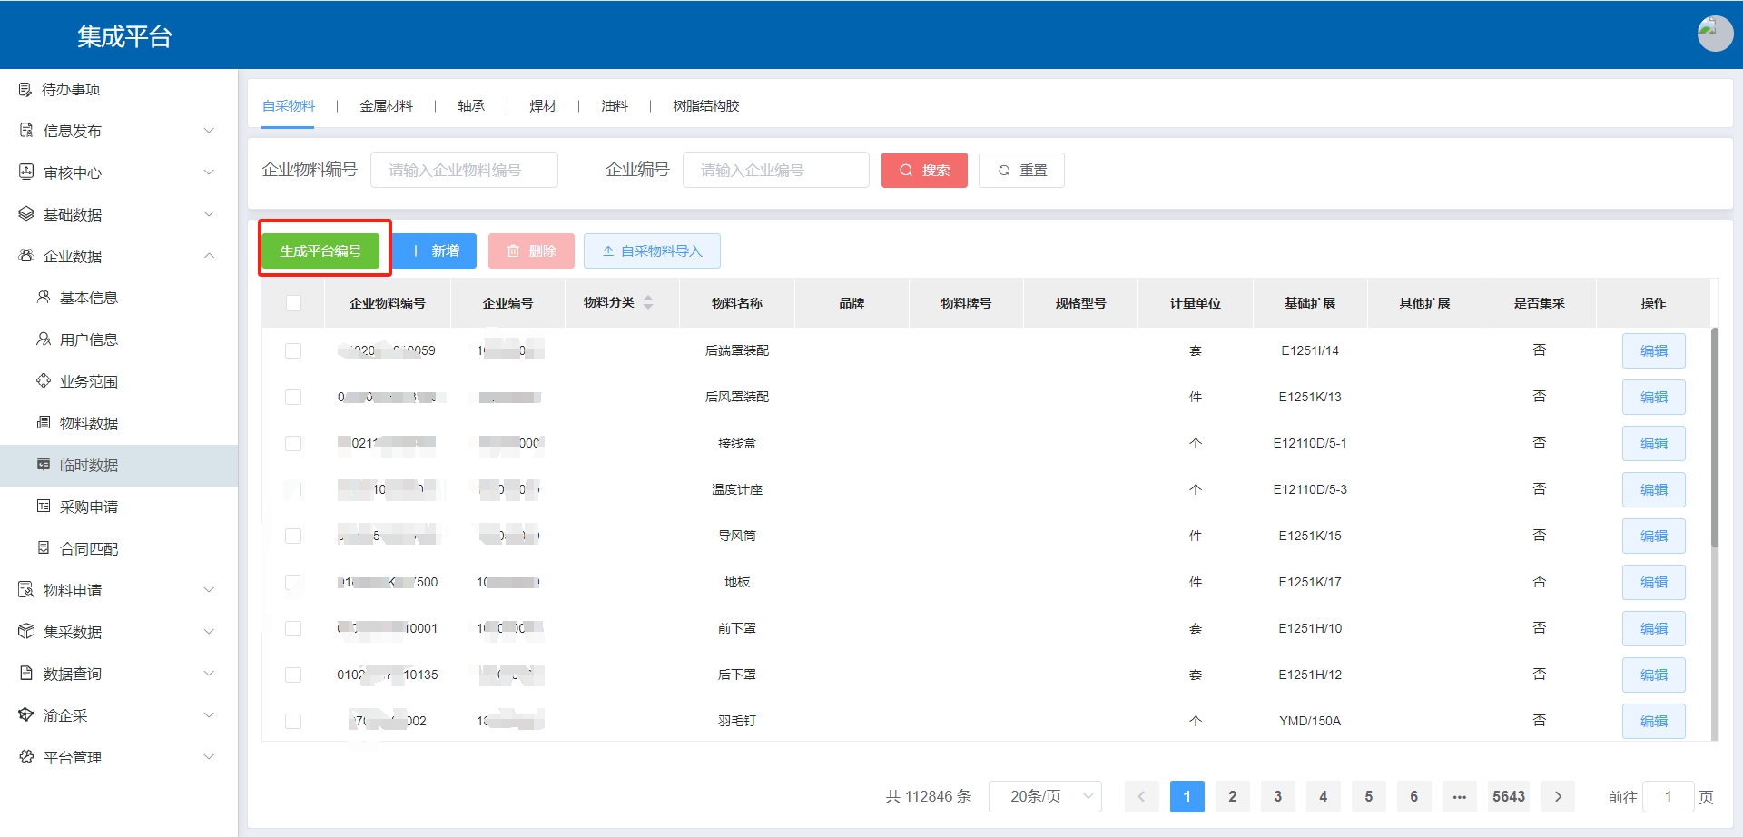Toggle the select-all checkbox in table header
The width and height of the screenshot is (1743, 837).
pos(293,303)
